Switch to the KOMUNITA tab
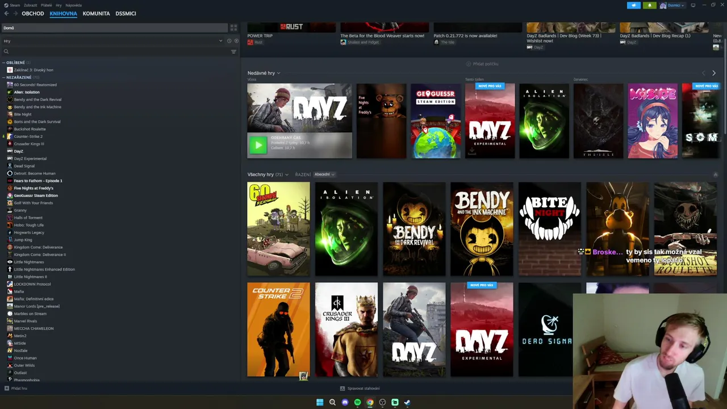 click(96, 14)
